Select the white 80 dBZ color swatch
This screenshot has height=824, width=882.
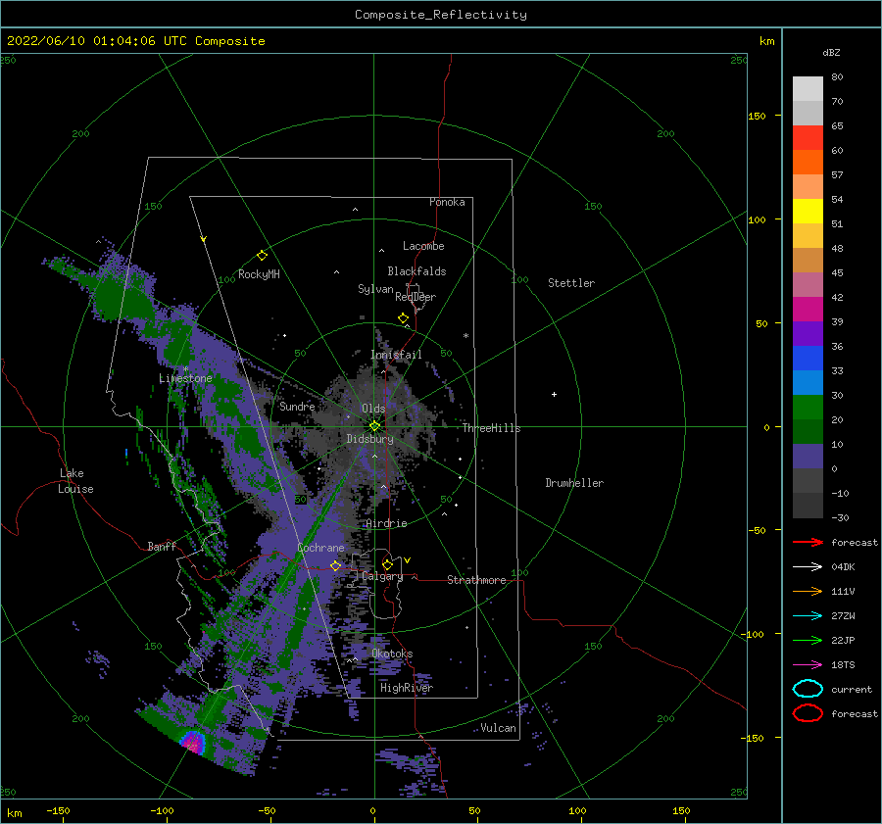808,89
